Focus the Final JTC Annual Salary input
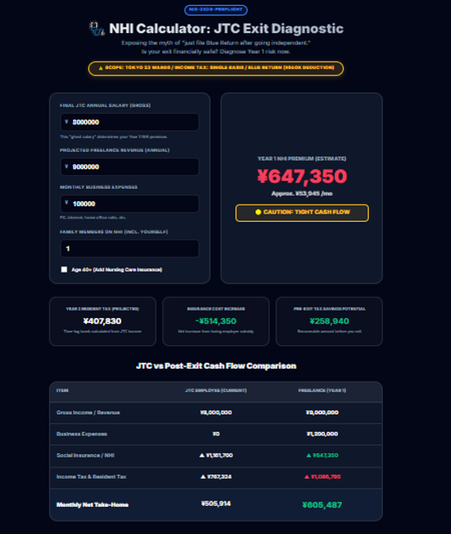Viewport: 451px width, 534px height. point(130,122)
